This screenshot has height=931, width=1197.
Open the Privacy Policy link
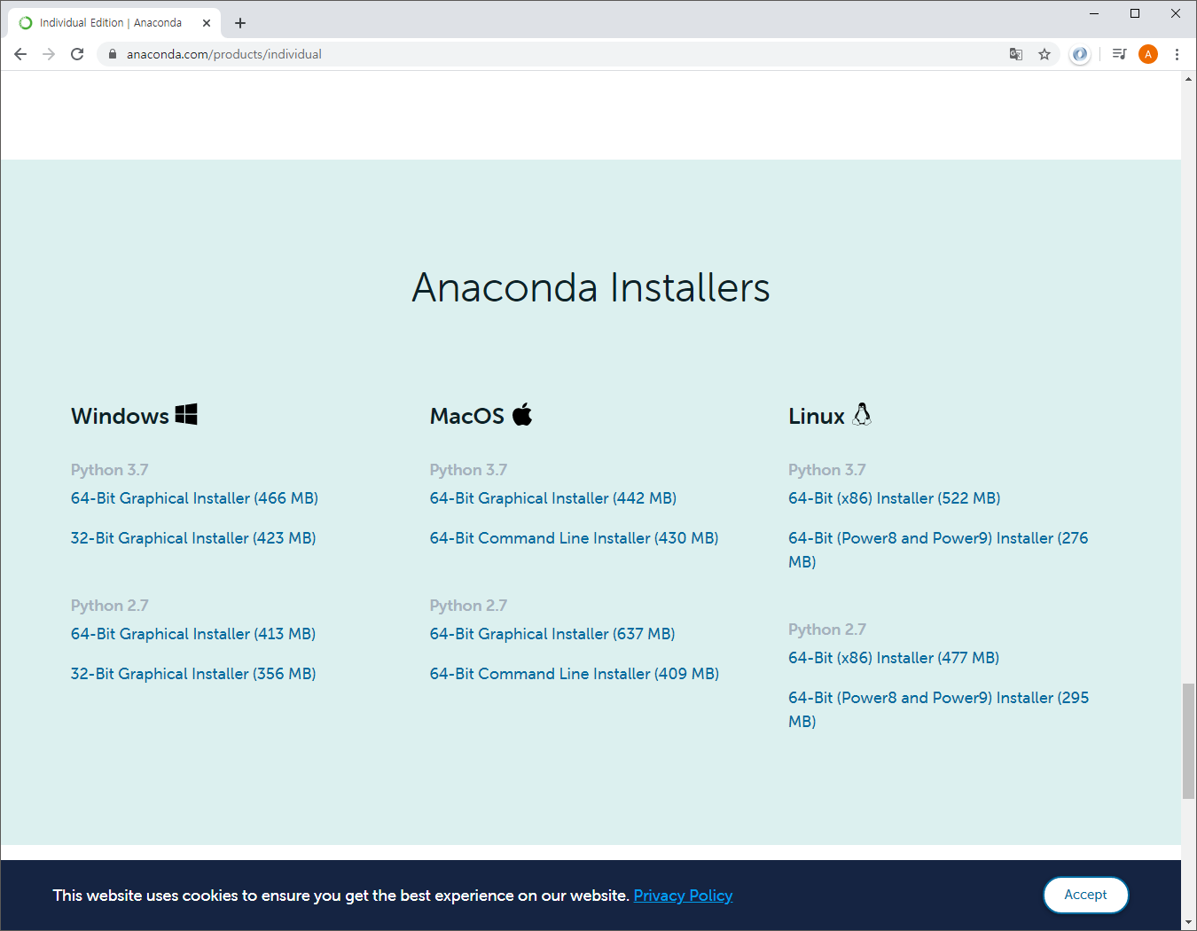pyautogui.click(x=683, y=896)
